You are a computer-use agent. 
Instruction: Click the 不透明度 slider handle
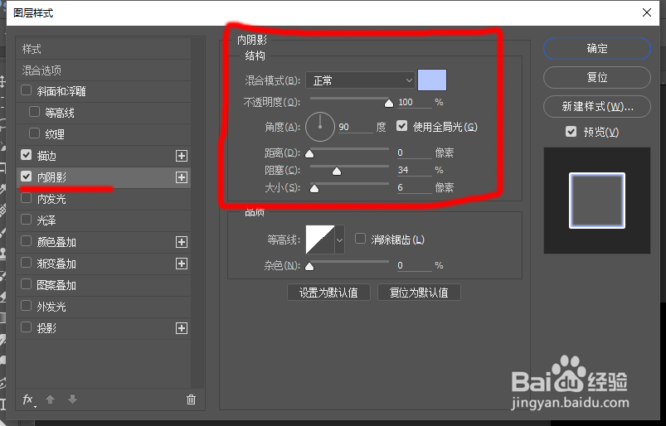pyautogui.click(x=389, y=103)
